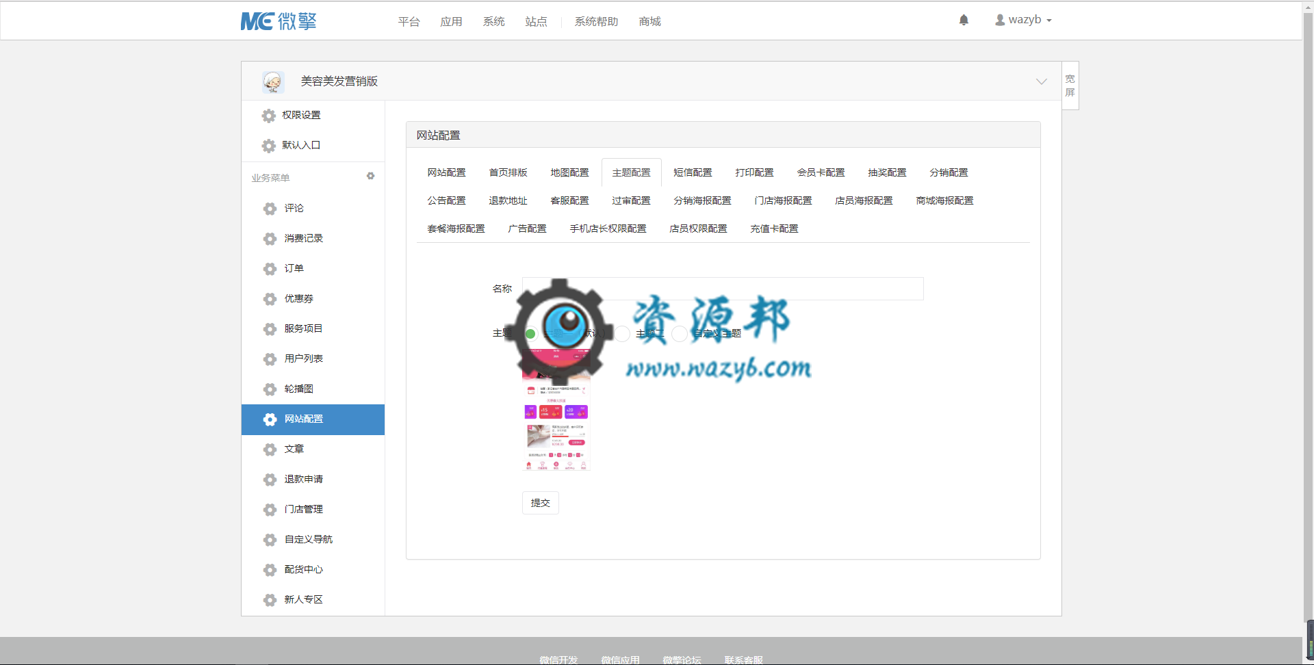Click the gear icon next to 服务项目

tap(270, 329)
